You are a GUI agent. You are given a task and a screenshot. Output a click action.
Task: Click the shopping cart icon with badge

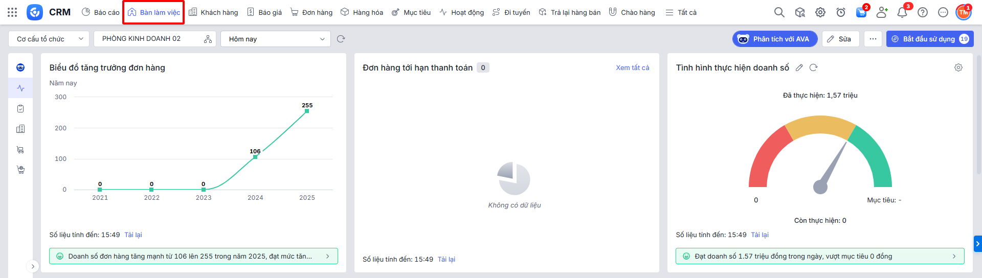[861, 12]
